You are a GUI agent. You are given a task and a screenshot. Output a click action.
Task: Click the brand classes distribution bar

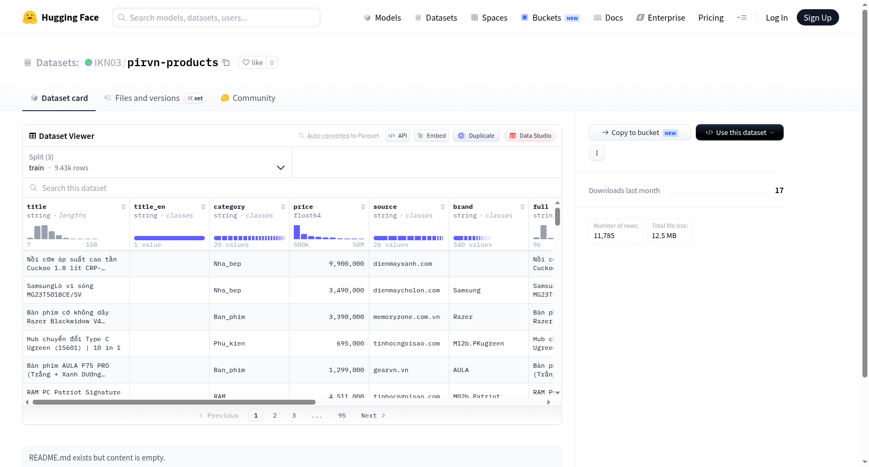point(473,238)
